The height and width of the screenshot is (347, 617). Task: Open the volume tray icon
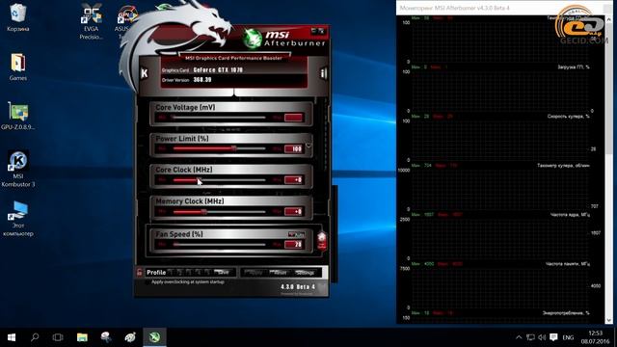[x=542, y=337]
